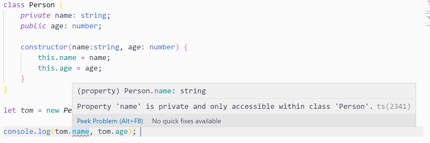
Task: Click the 'Person' class name in the declaration
Action: point(41,5)
